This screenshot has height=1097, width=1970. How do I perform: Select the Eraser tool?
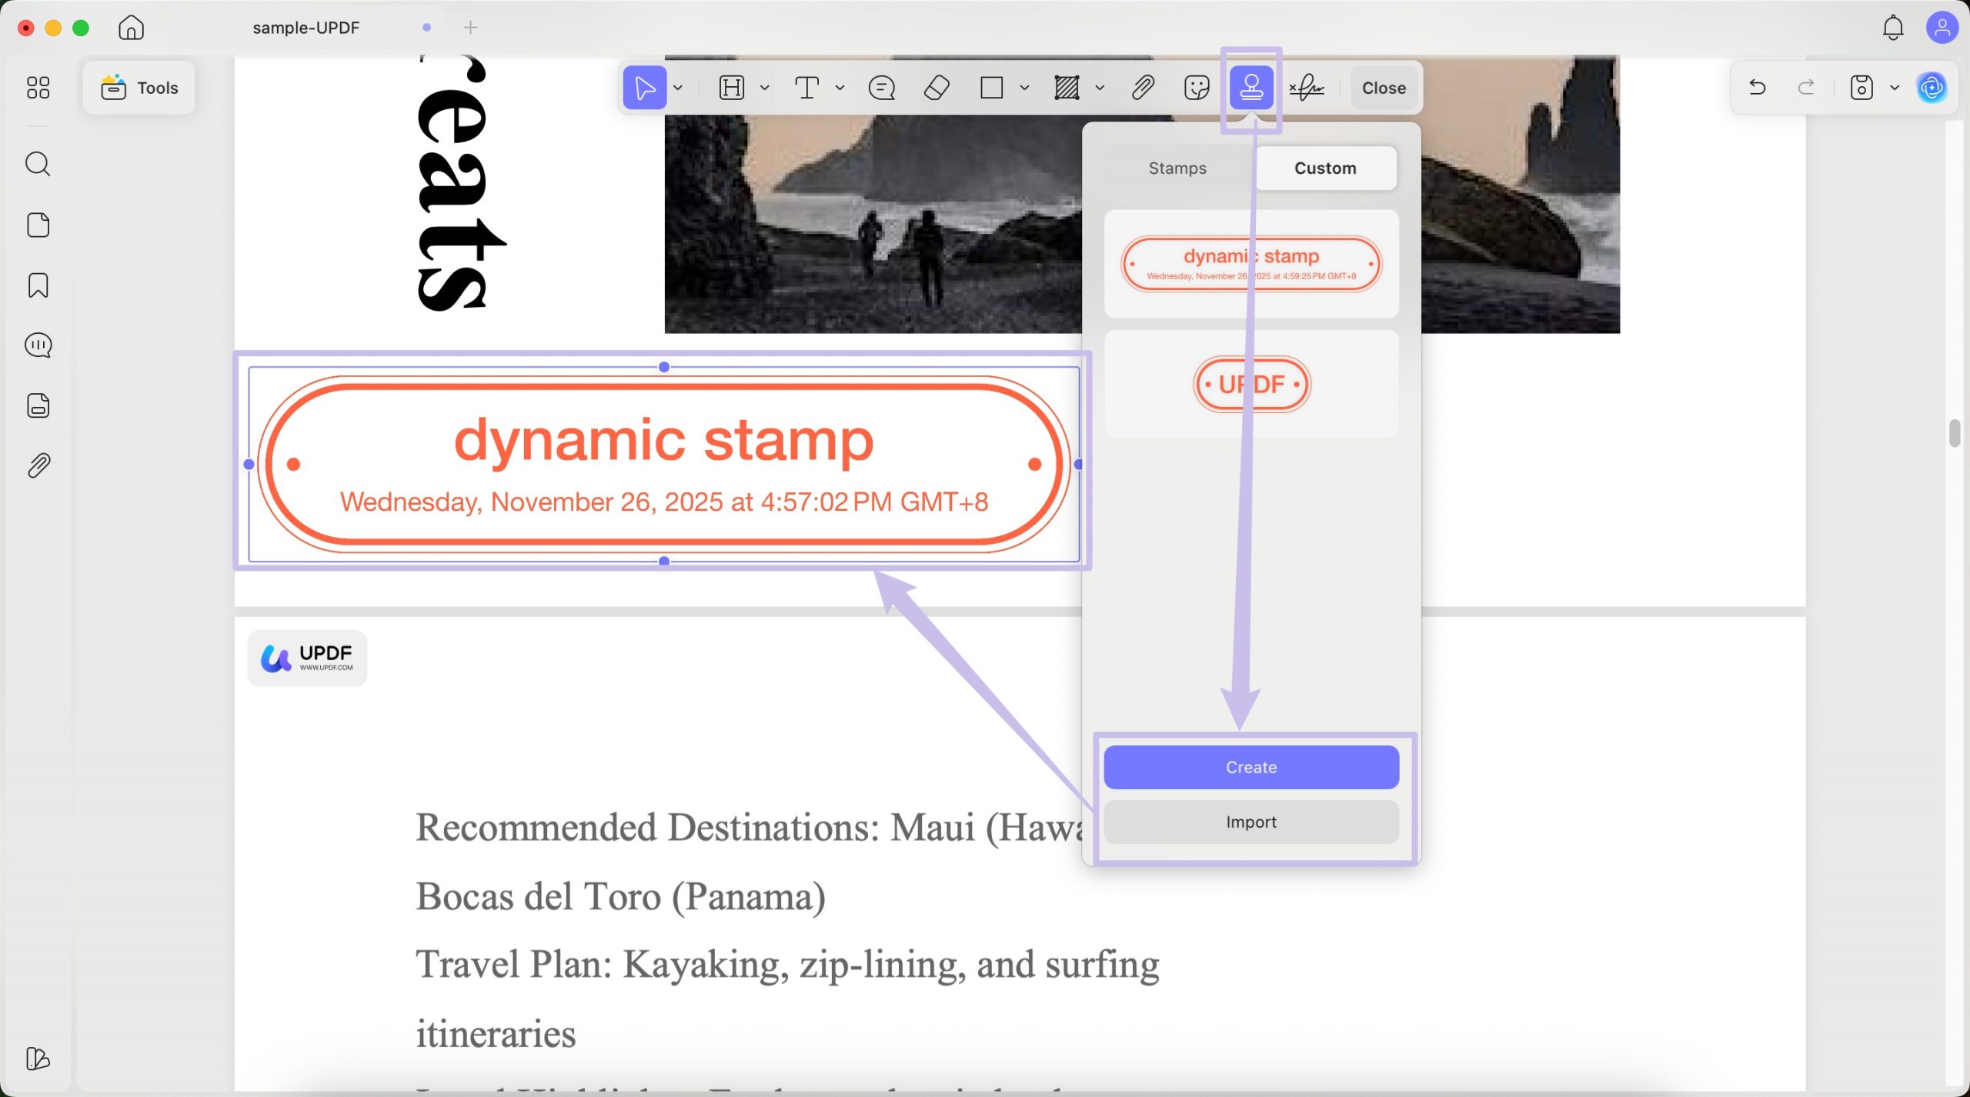pyautogui.click(x=937, y=88)
